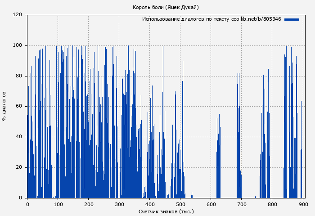Click the blue legend color swatch
315x216 pixels.
292,19
